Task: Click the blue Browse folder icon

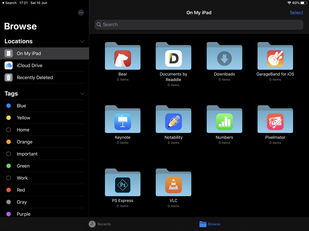Action: [203, 224]
